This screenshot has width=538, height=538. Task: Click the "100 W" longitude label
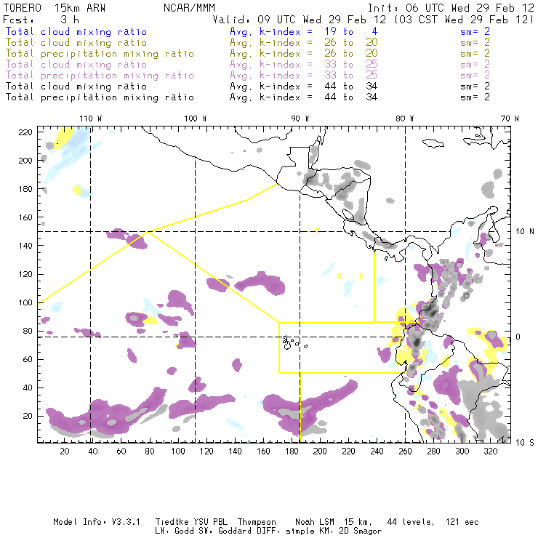pos(196,119)
